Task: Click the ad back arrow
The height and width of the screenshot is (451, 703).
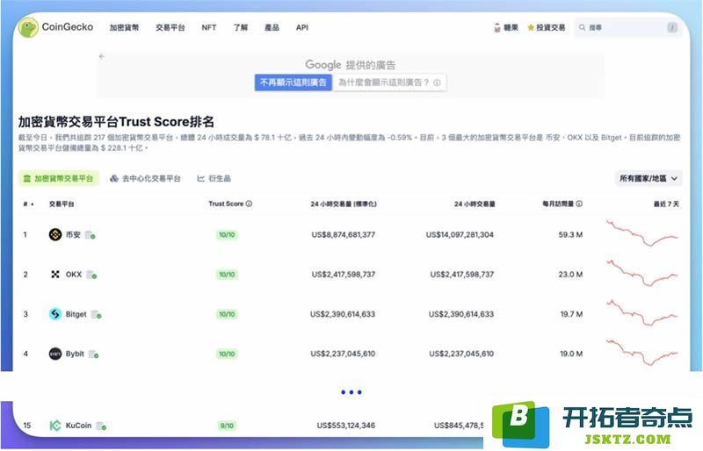Action: (x=102, y=56)
